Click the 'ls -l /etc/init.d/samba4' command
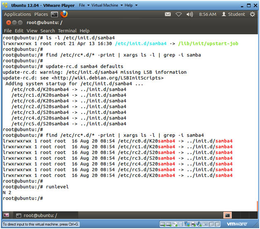Viewport: 260px width, 229px height. (80, 38)
